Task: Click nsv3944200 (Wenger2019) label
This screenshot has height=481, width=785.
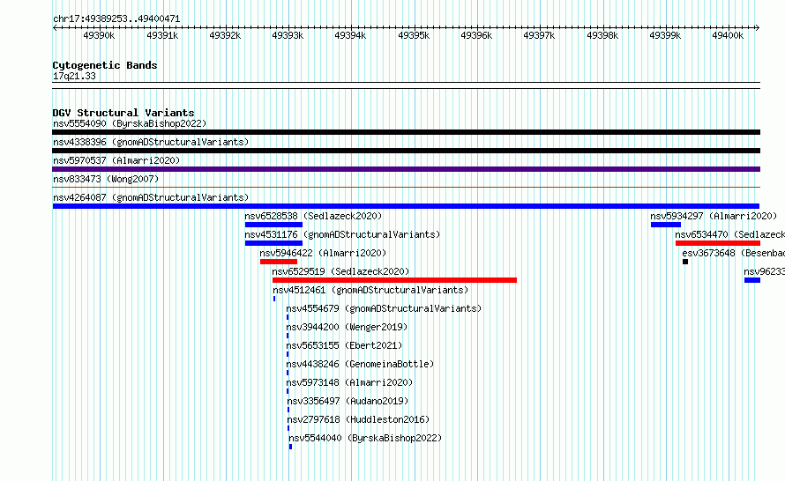Action: [347, 327]
